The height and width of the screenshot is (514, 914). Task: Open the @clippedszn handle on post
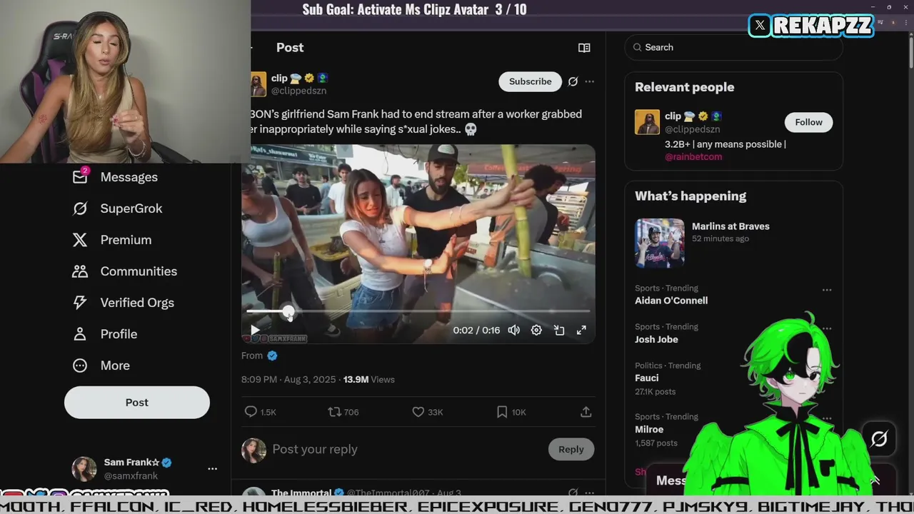click(x=298, y=91)
